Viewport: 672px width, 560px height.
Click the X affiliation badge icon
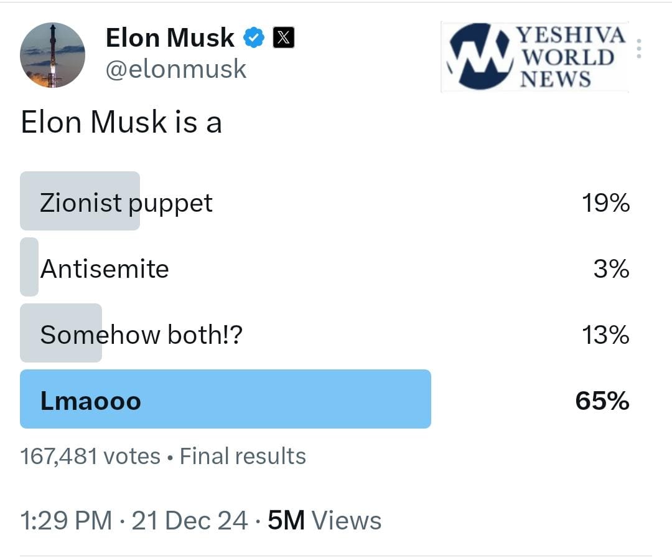click(284, 38)
